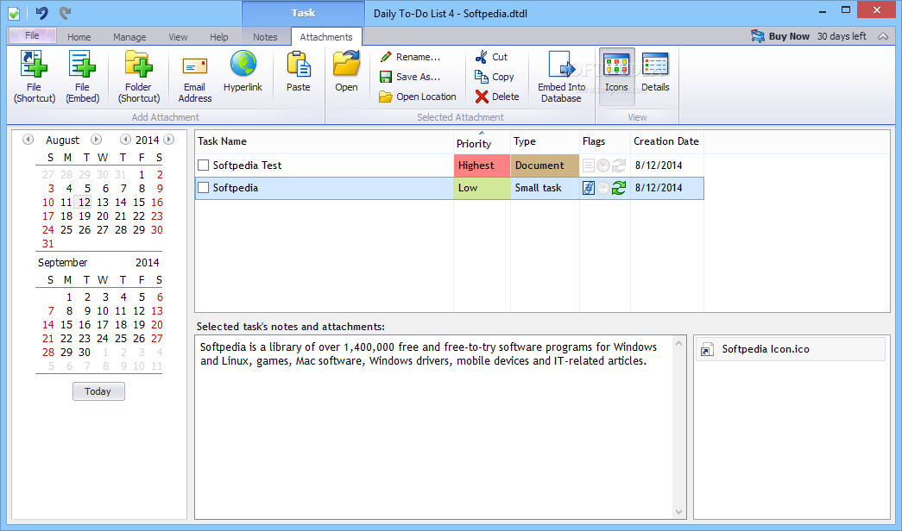
Task: Go to next month after August
Action: click(x=96, y=140)
